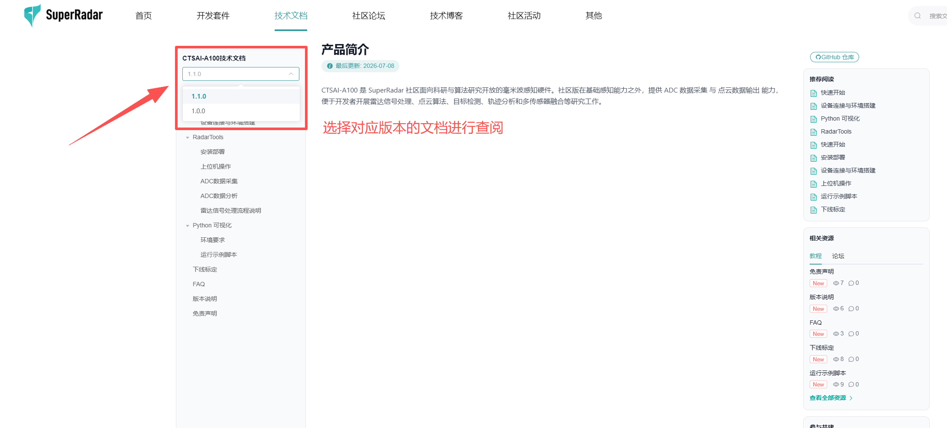Open the 其他 nav item
947x428 pixels.
pos(593,16)
